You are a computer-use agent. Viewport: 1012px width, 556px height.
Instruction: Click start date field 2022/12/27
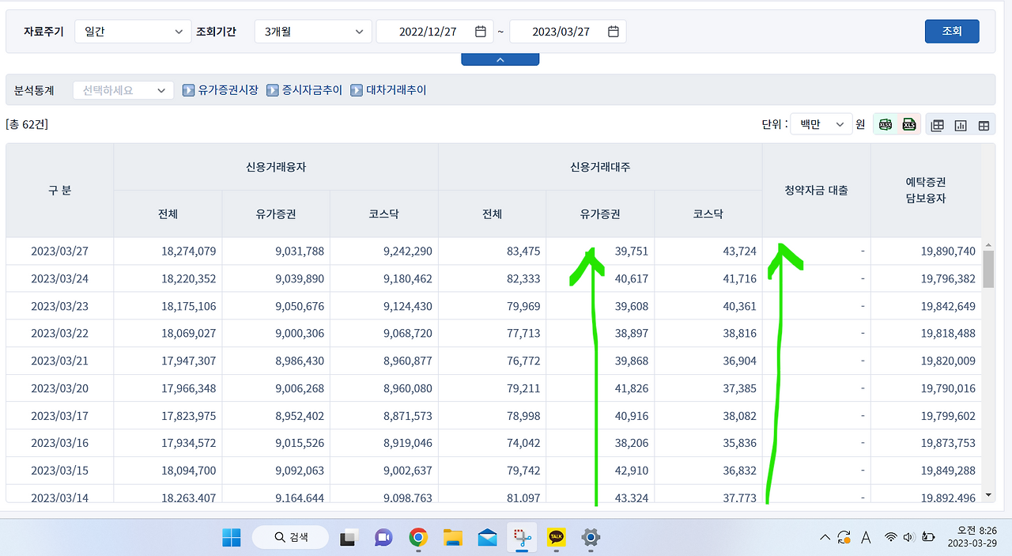point(435,32)
